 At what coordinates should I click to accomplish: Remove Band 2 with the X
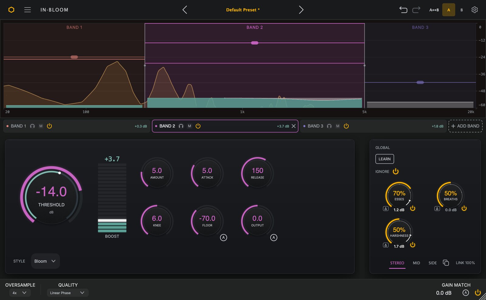[294, 126]
